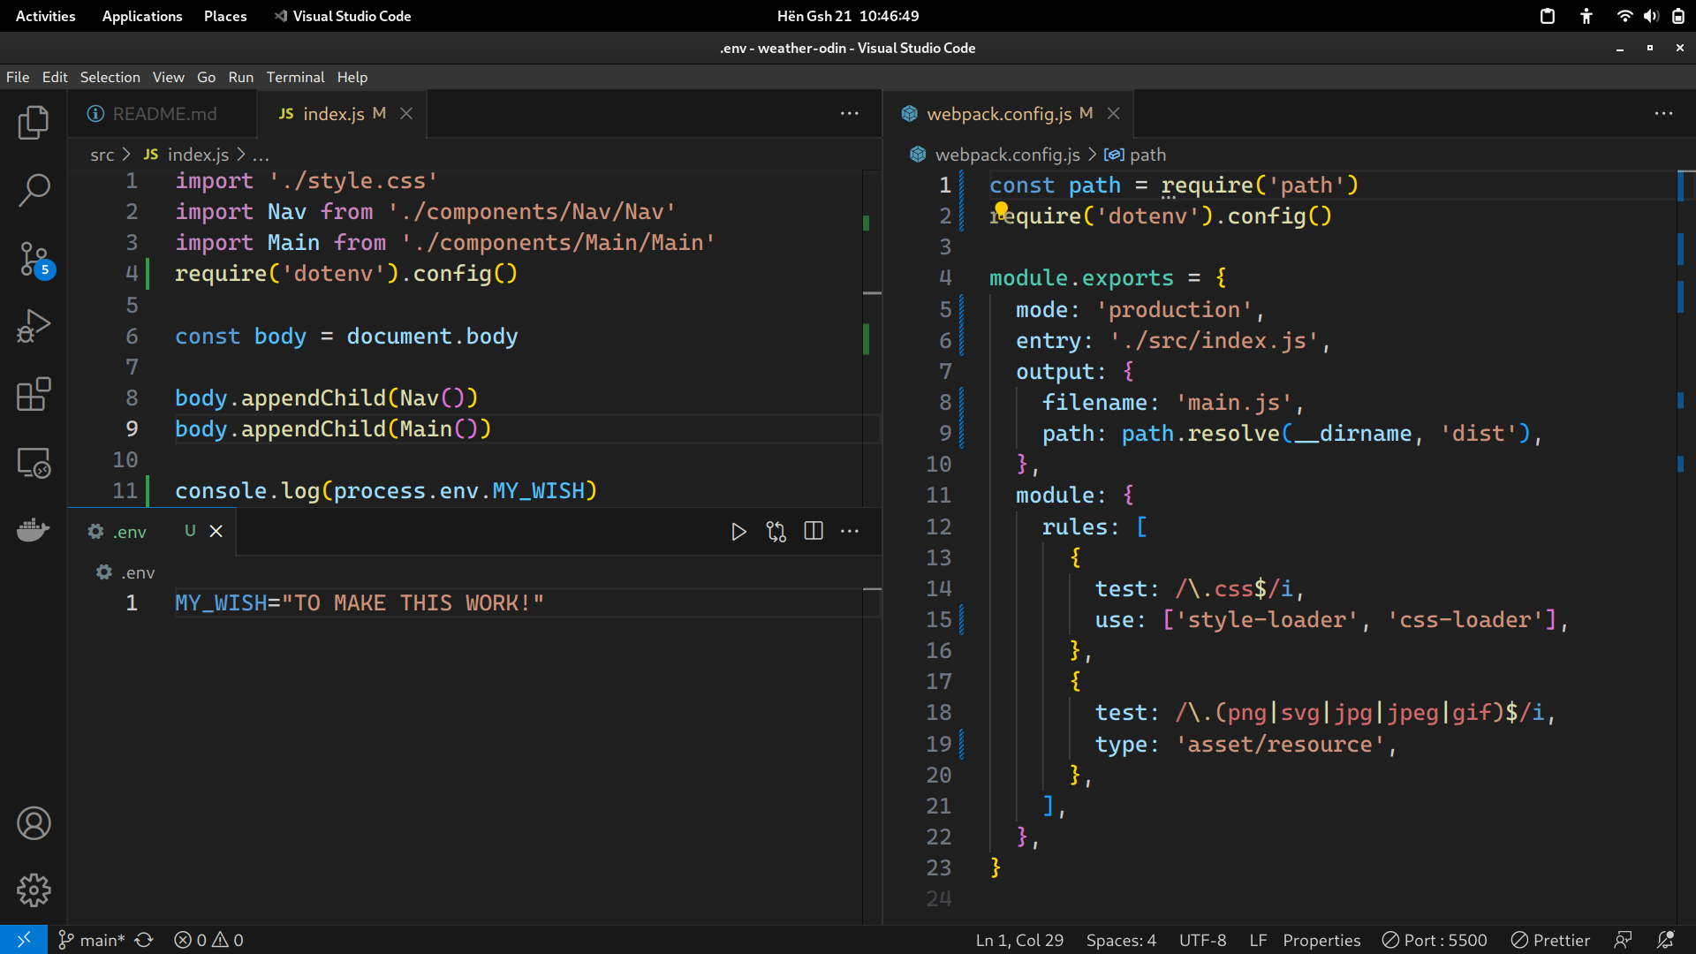Open the clipboard indicator in the top bar
The width and height of the screenshot is (1696, 954).
[x=1548, y=16]
